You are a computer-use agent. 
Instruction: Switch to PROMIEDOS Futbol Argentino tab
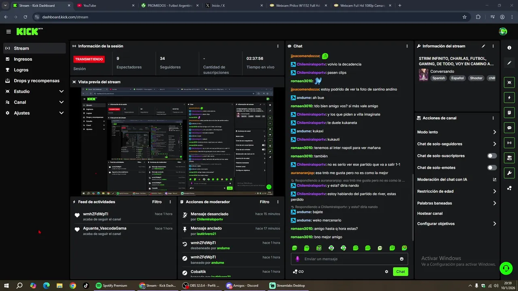169,6
